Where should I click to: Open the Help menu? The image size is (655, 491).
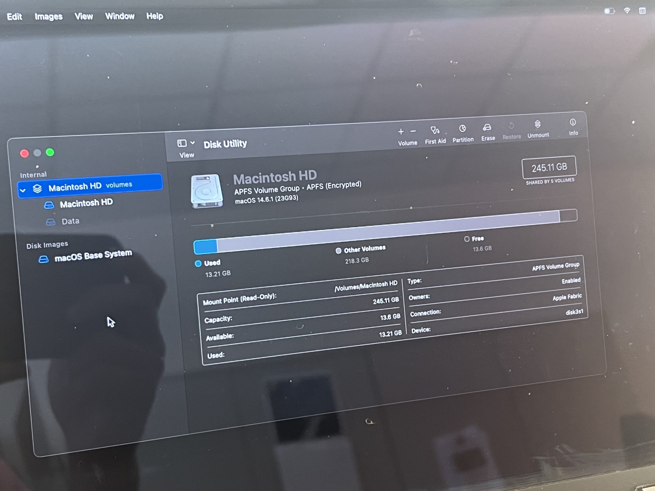[x=155, y=16]
